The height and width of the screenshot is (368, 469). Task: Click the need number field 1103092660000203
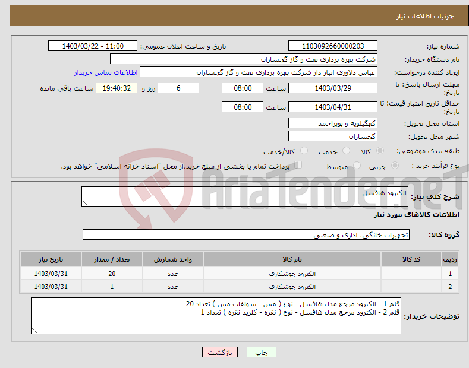pos(333,46)
